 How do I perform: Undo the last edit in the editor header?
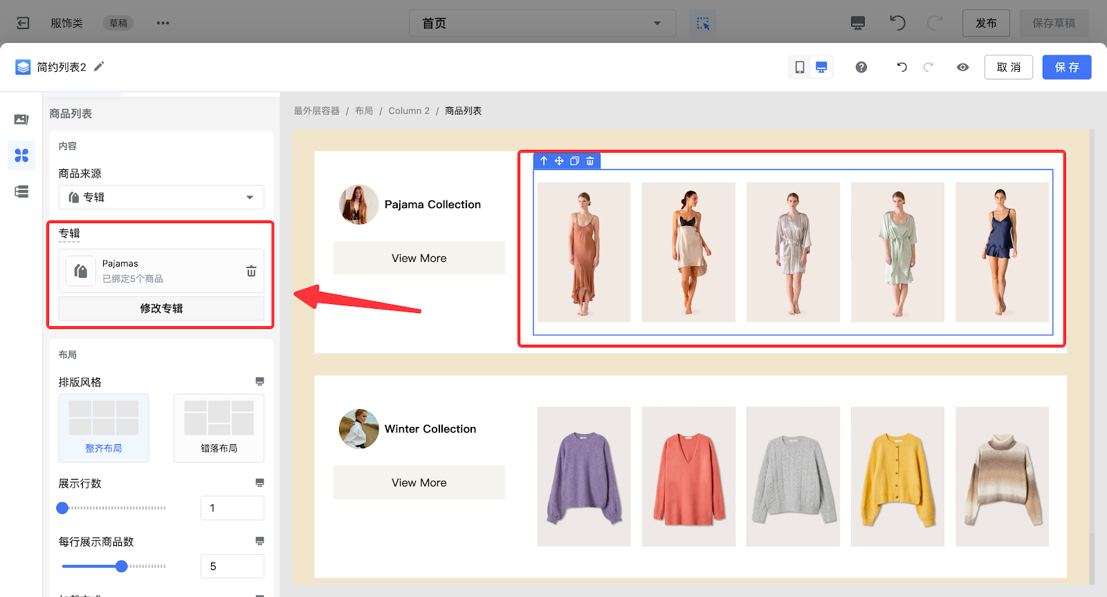pyautogui.click(x=902, y=67)
